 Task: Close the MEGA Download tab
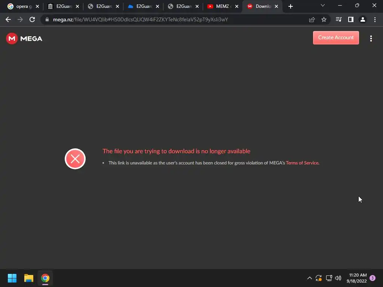point(276,6)
